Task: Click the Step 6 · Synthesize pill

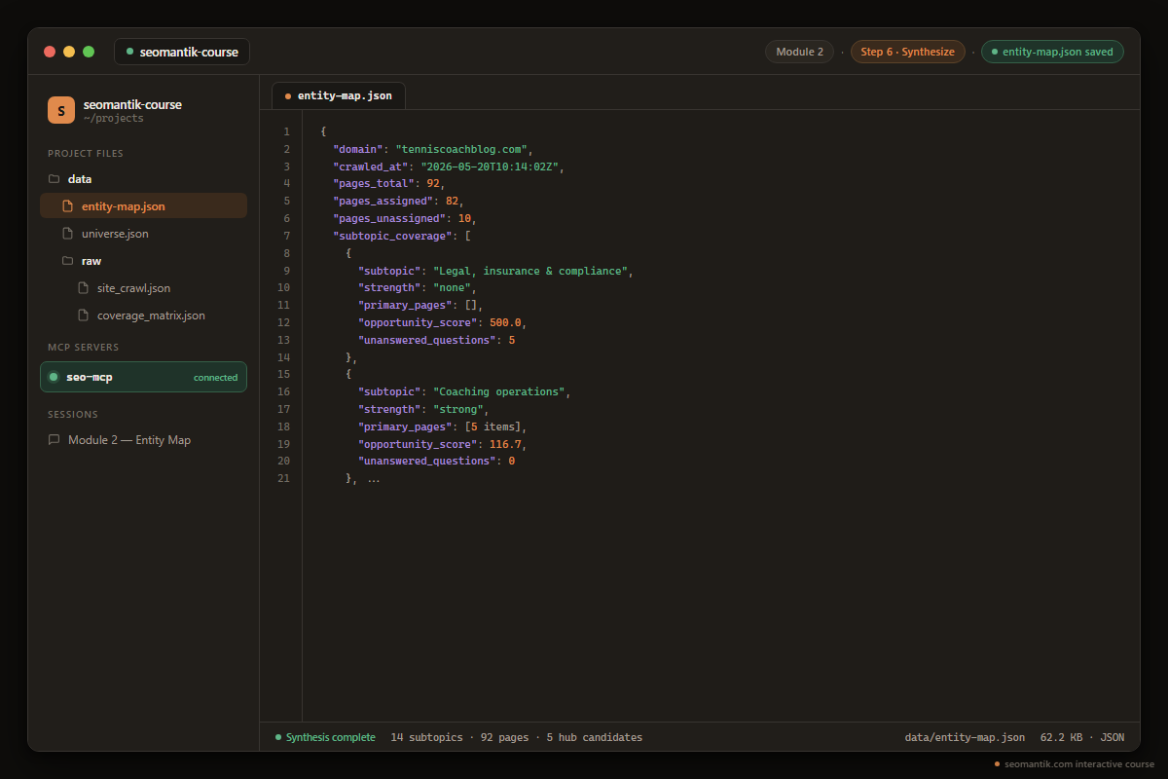Action: [x=908, y=52]
